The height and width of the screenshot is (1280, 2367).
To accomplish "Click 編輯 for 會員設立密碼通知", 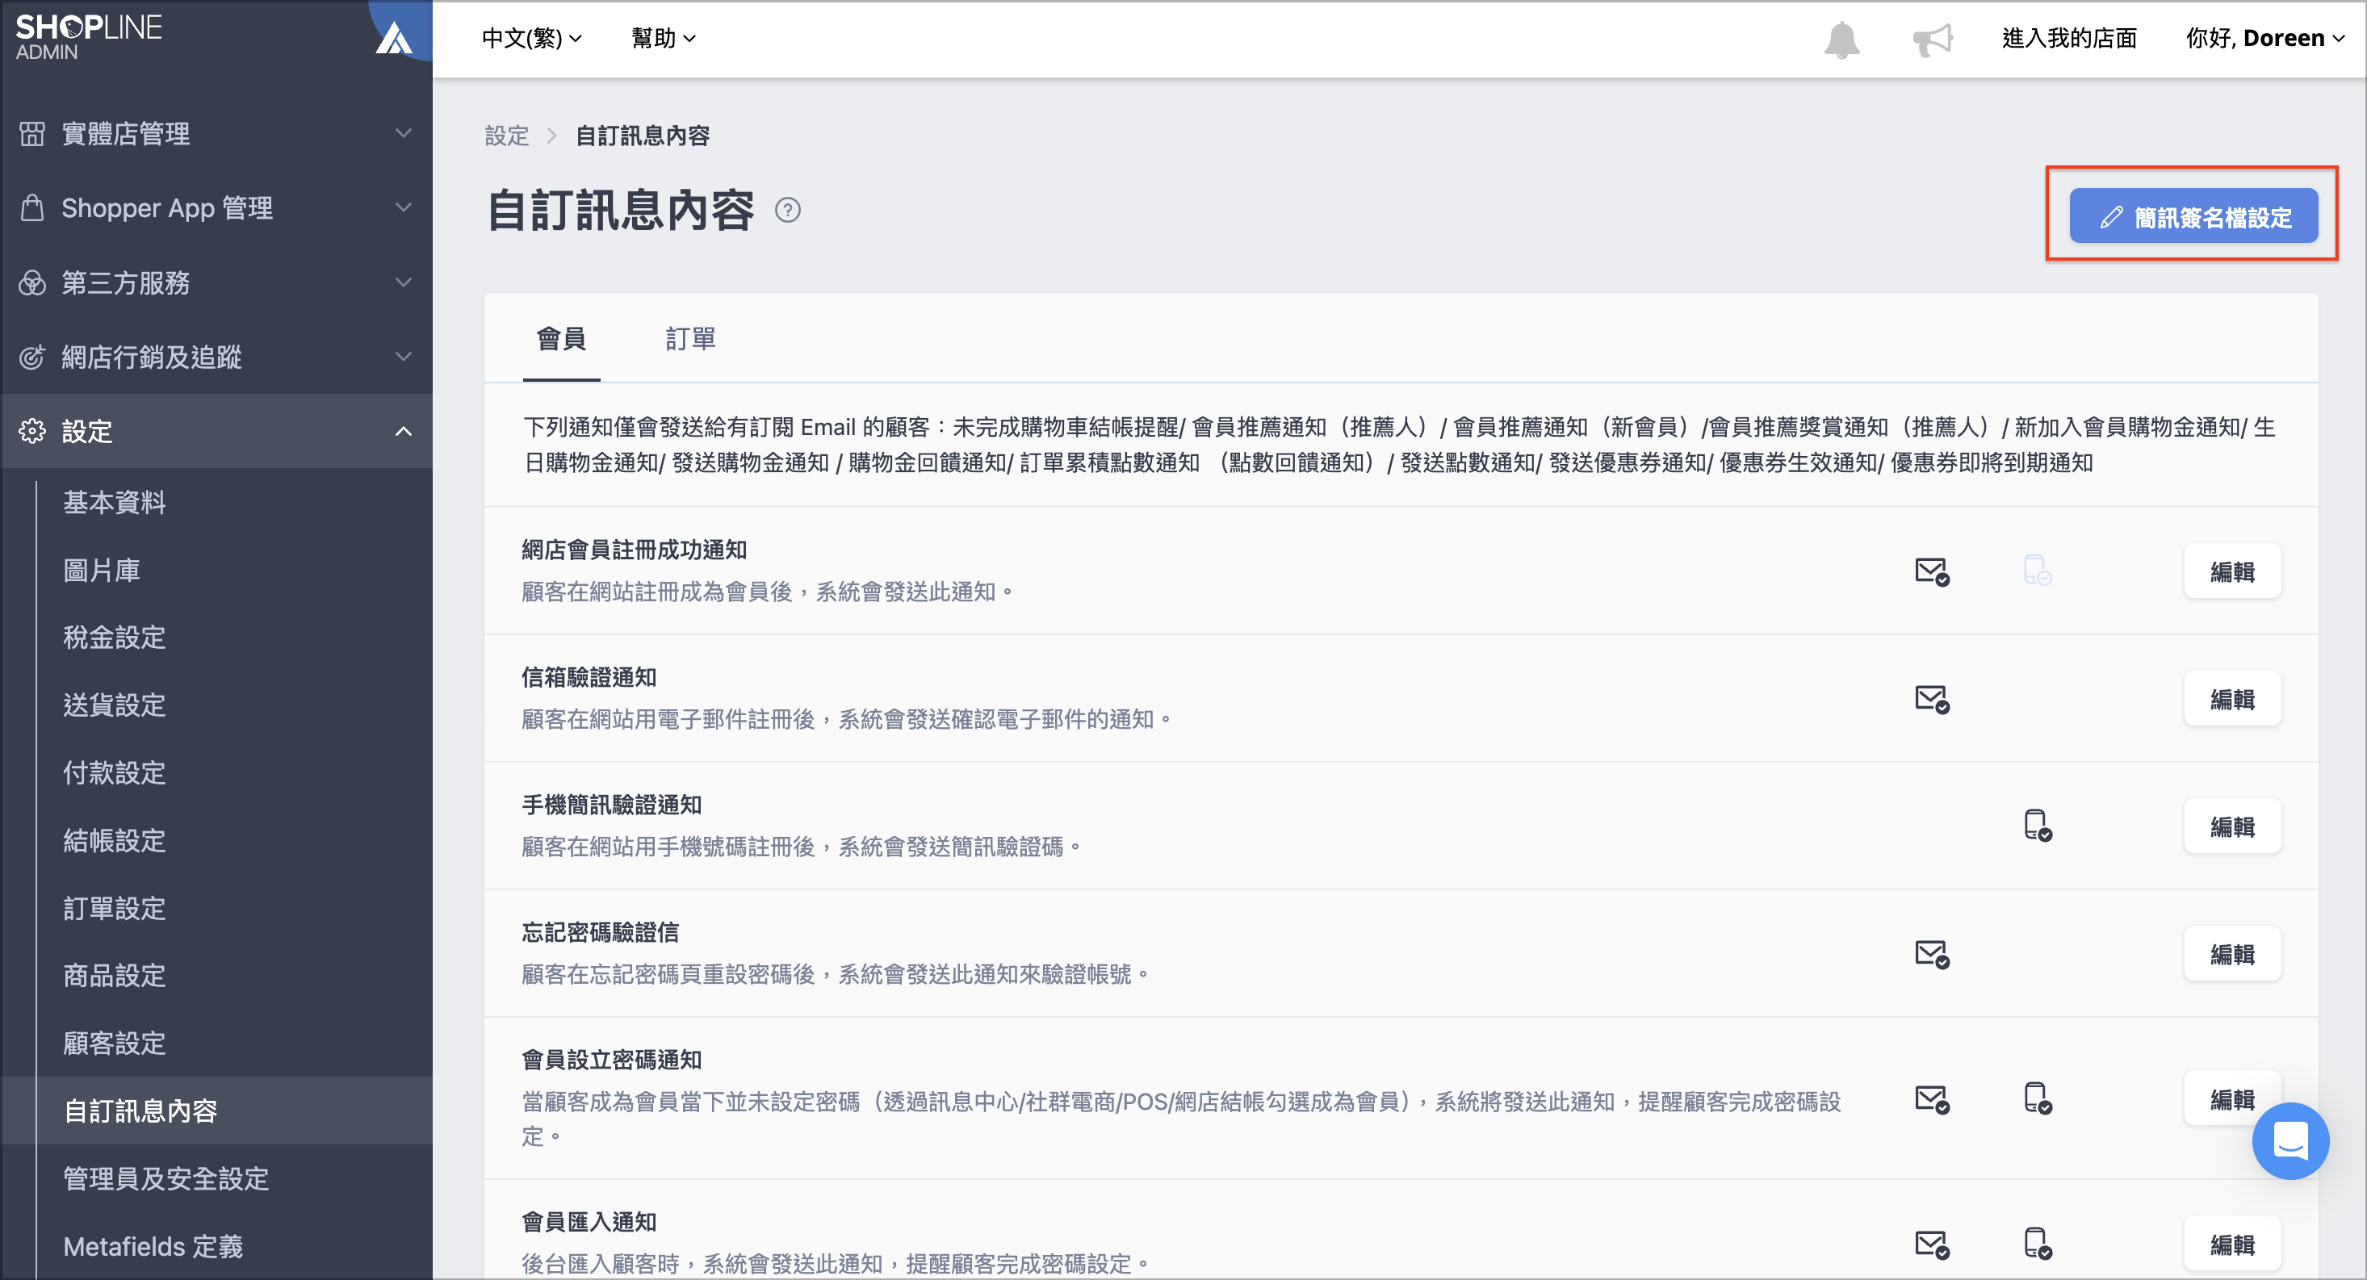I will tap(2232, 1099).
